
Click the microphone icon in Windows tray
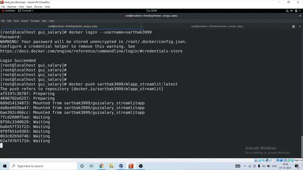259,166
